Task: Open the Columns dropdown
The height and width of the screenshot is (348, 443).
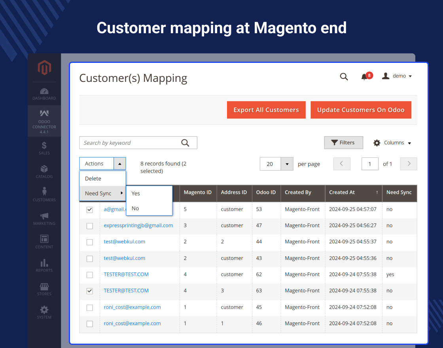Action: click(x=392, y=143)
